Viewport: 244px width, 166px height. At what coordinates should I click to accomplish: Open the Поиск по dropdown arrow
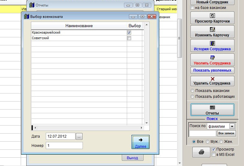(232, 126)
